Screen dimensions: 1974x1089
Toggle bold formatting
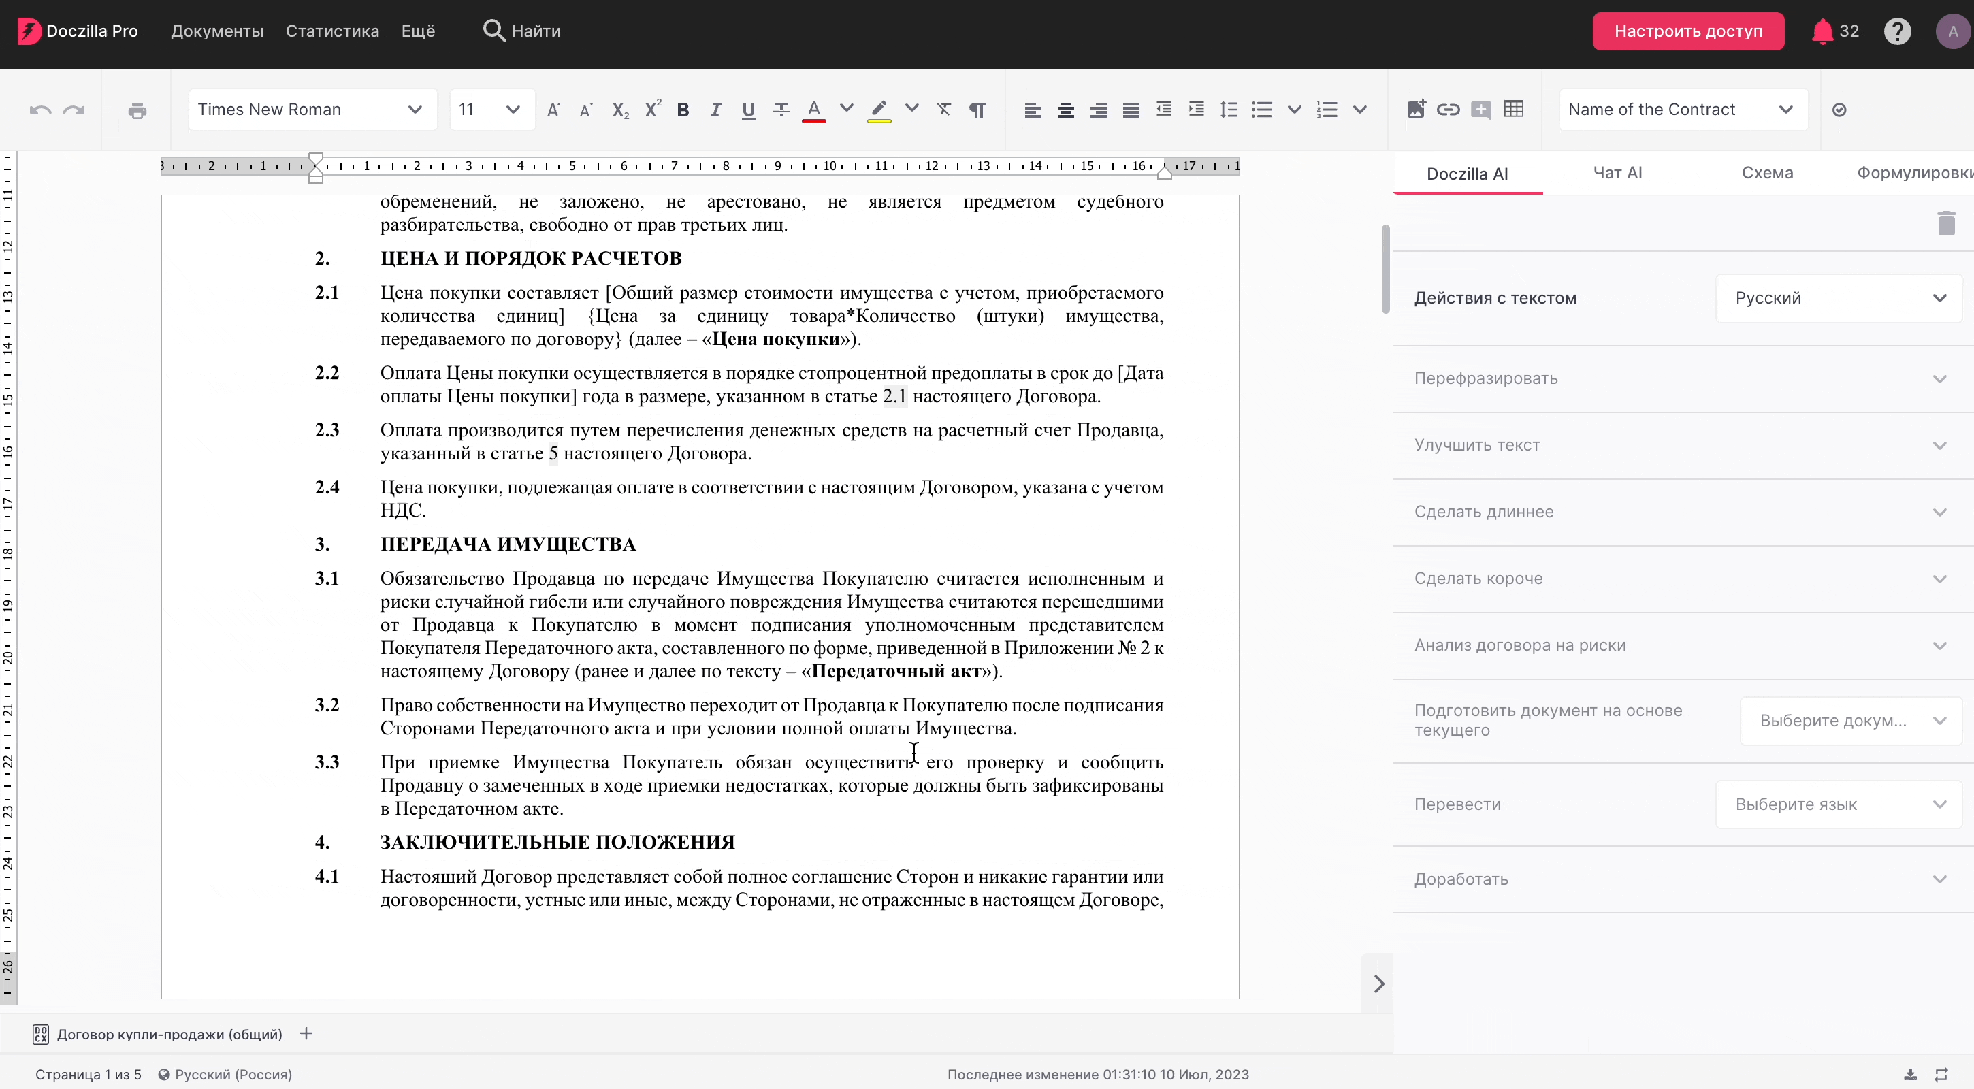(683, 110)
